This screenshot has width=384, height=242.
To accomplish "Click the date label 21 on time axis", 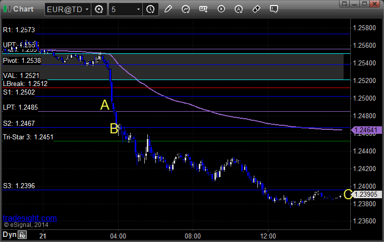I will pyautogui.click(x=42, y=236).
